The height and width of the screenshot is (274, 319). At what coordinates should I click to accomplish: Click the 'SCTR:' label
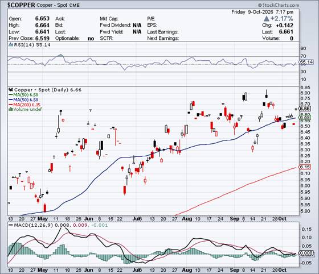coord(107,38)
